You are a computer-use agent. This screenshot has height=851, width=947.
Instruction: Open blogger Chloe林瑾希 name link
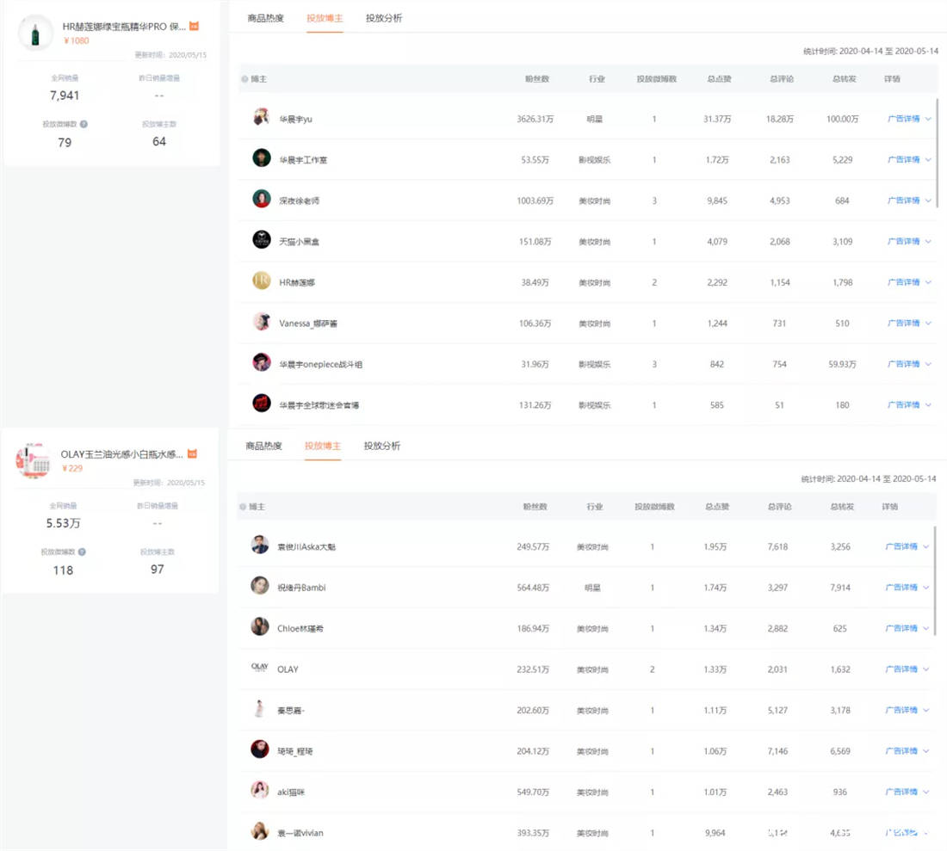[300, 629]
